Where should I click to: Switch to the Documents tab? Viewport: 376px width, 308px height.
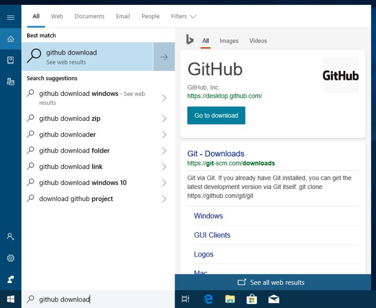(89, 16)
